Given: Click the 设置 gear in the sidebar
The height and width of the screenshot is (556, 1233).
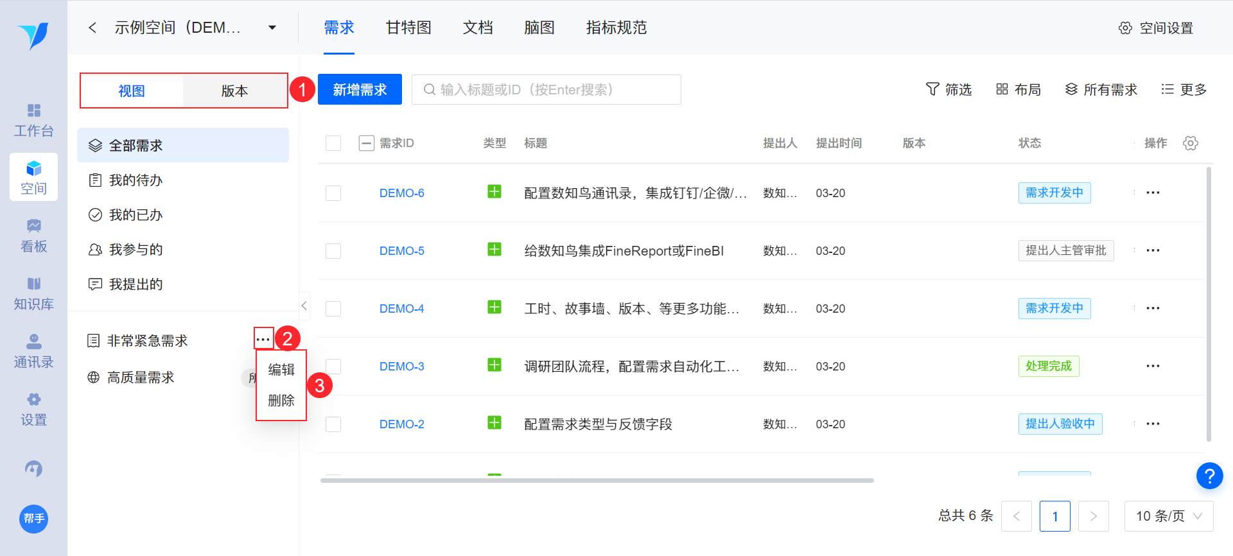Looking at the screenshot, I should pos(33,409).
